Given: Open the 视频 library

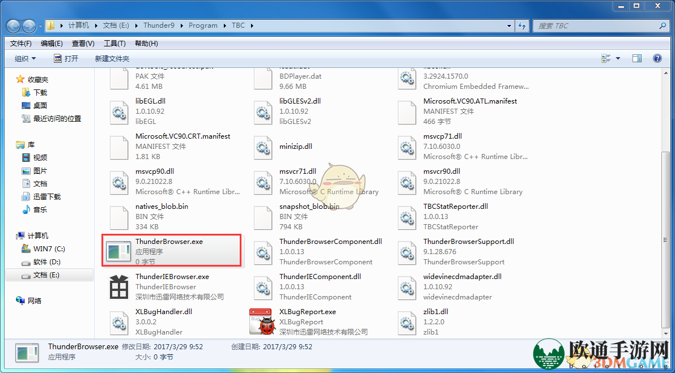Looking at the screenshot, I should (40, 158).
